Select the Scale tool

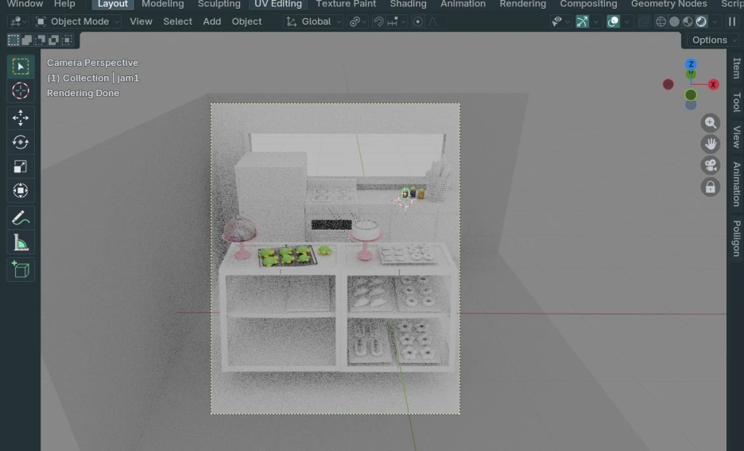coord(21,166)
